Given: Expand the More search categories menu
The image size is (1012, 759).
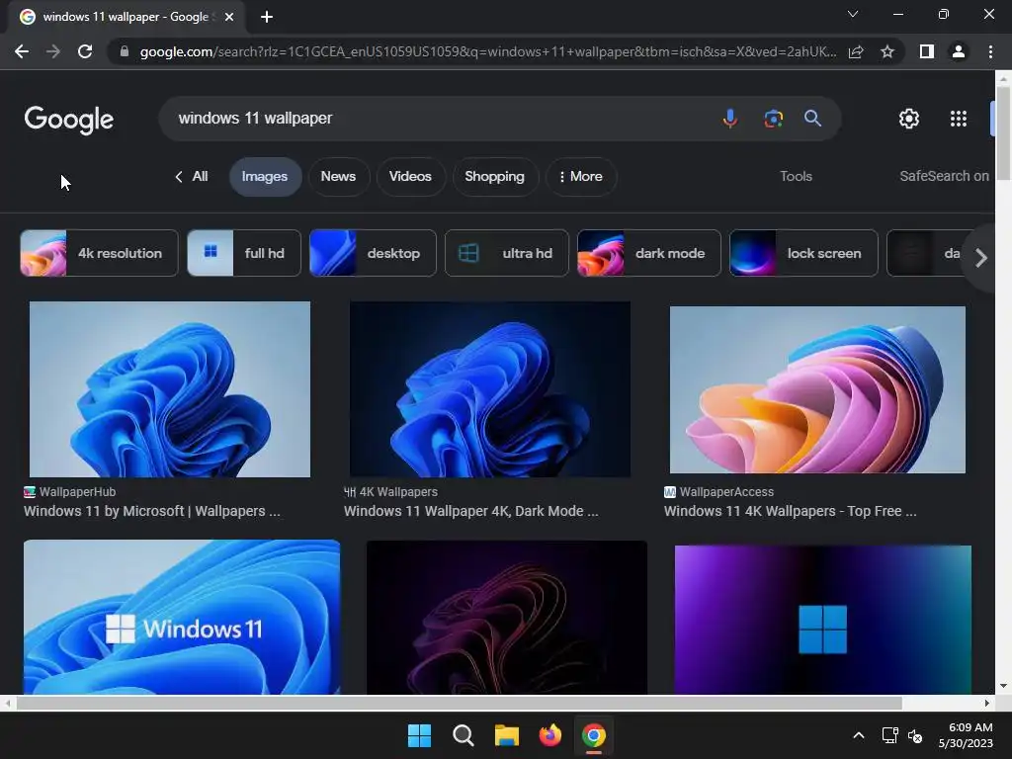Looking at the screenshot, I should [581, 176].
